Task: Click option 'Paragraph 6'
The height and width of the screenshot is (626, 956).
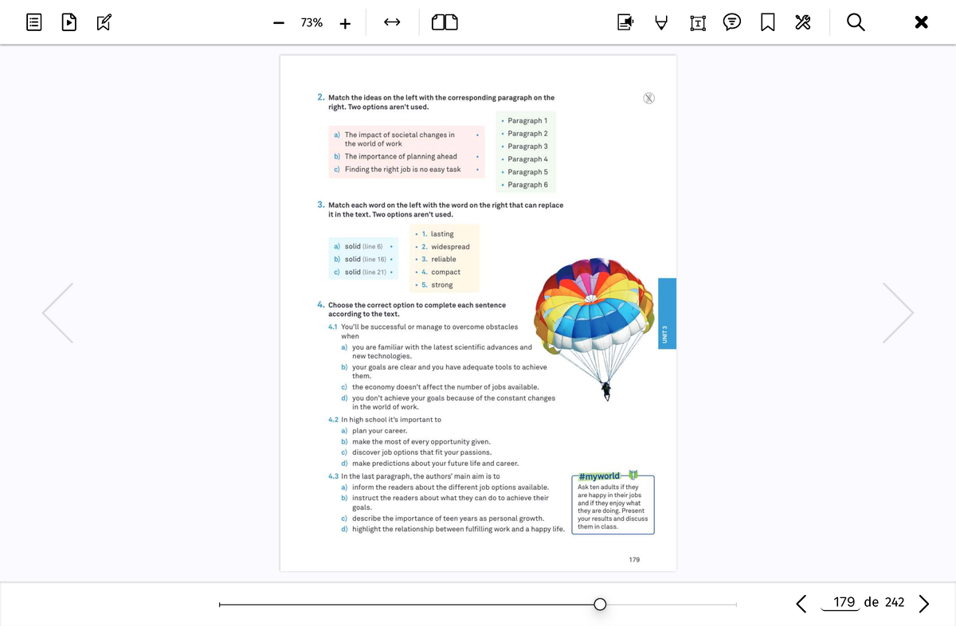Action: pyautogui.click(x=526, y=185)
